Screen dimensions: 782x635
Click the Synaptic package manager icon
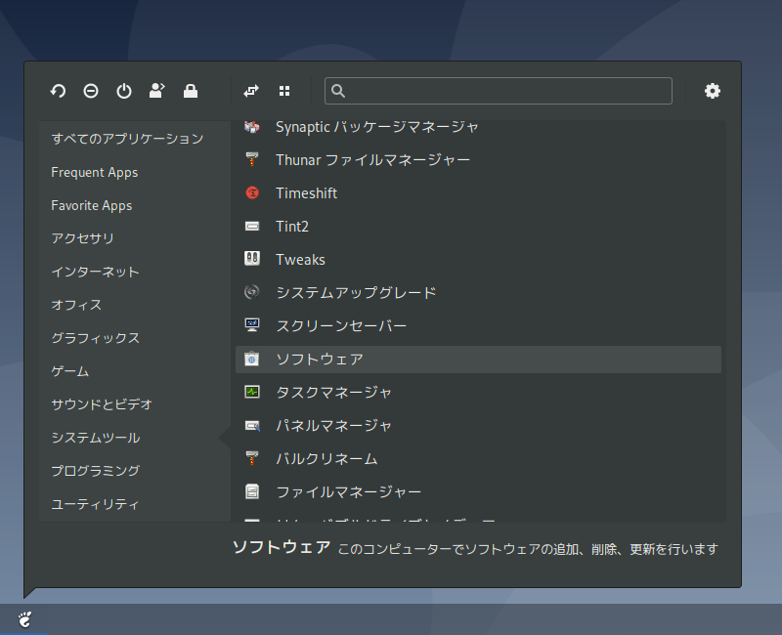click(252, 127)
